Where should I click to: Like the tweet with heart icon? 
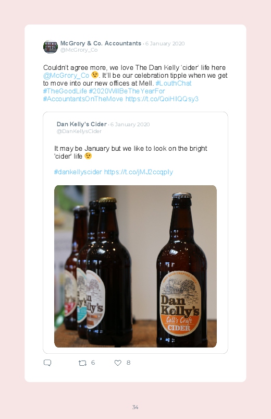[x=118, y=363]
